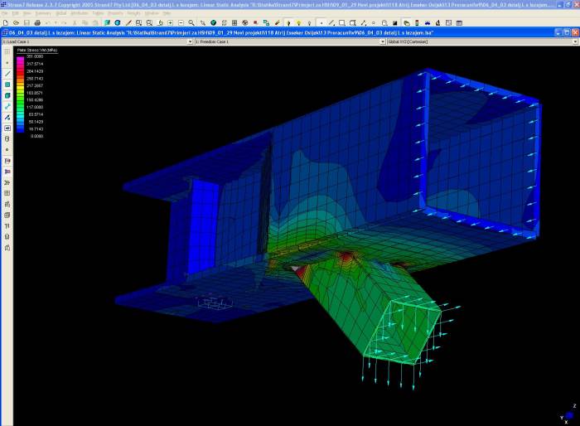Toggle brick element display in sidebar
Viewport: 580px width, 426px height.
[7, 95]
